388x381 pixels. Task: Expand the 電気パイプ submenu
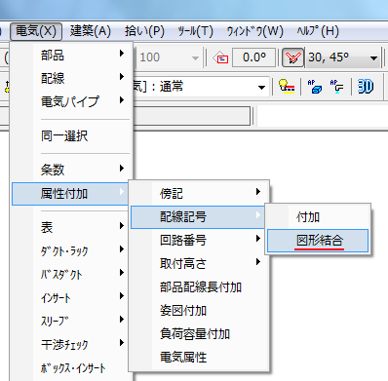click(x=72, y=101)
